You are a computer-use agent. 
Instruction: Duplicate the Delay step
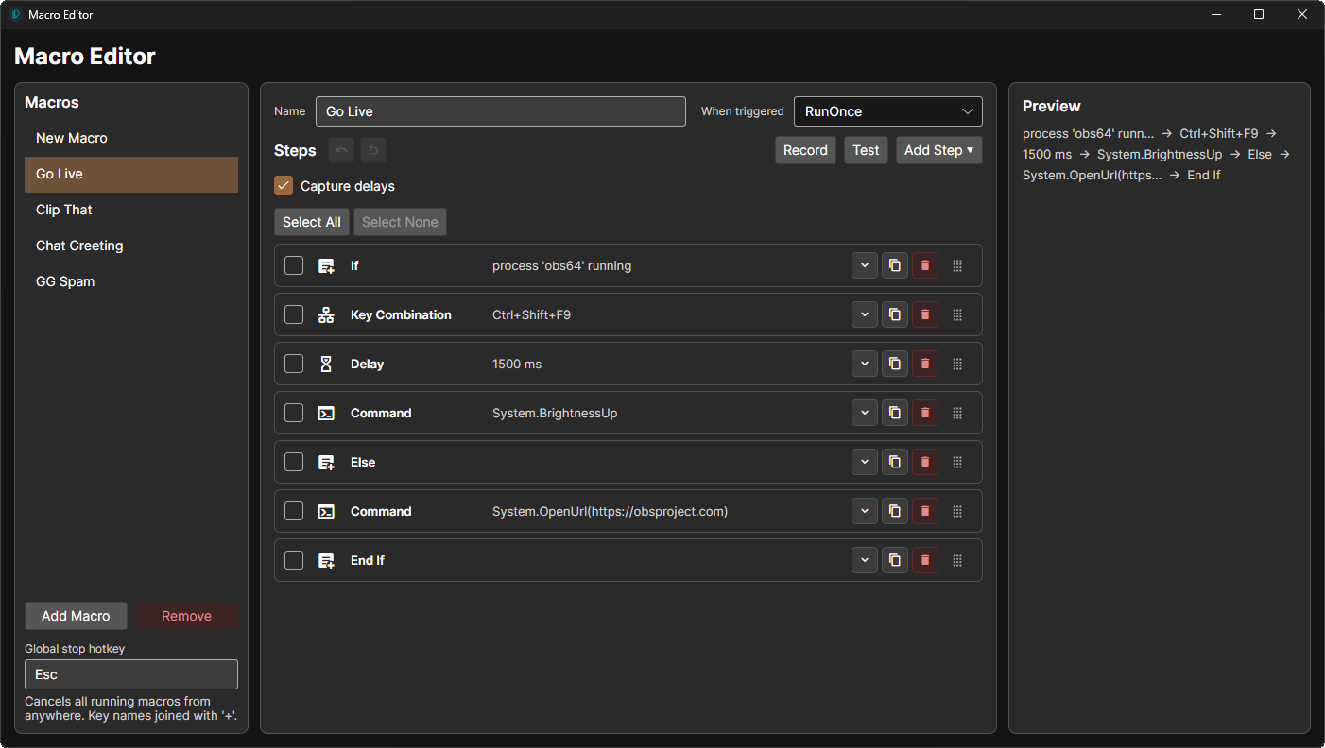pyautogui.click(x=895, y=364)
